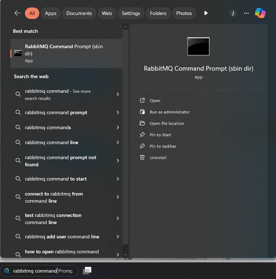Select Pin to taskbar
Image resolution: width=276 pixels, height=279 pixels.
(x=163, y=146)
